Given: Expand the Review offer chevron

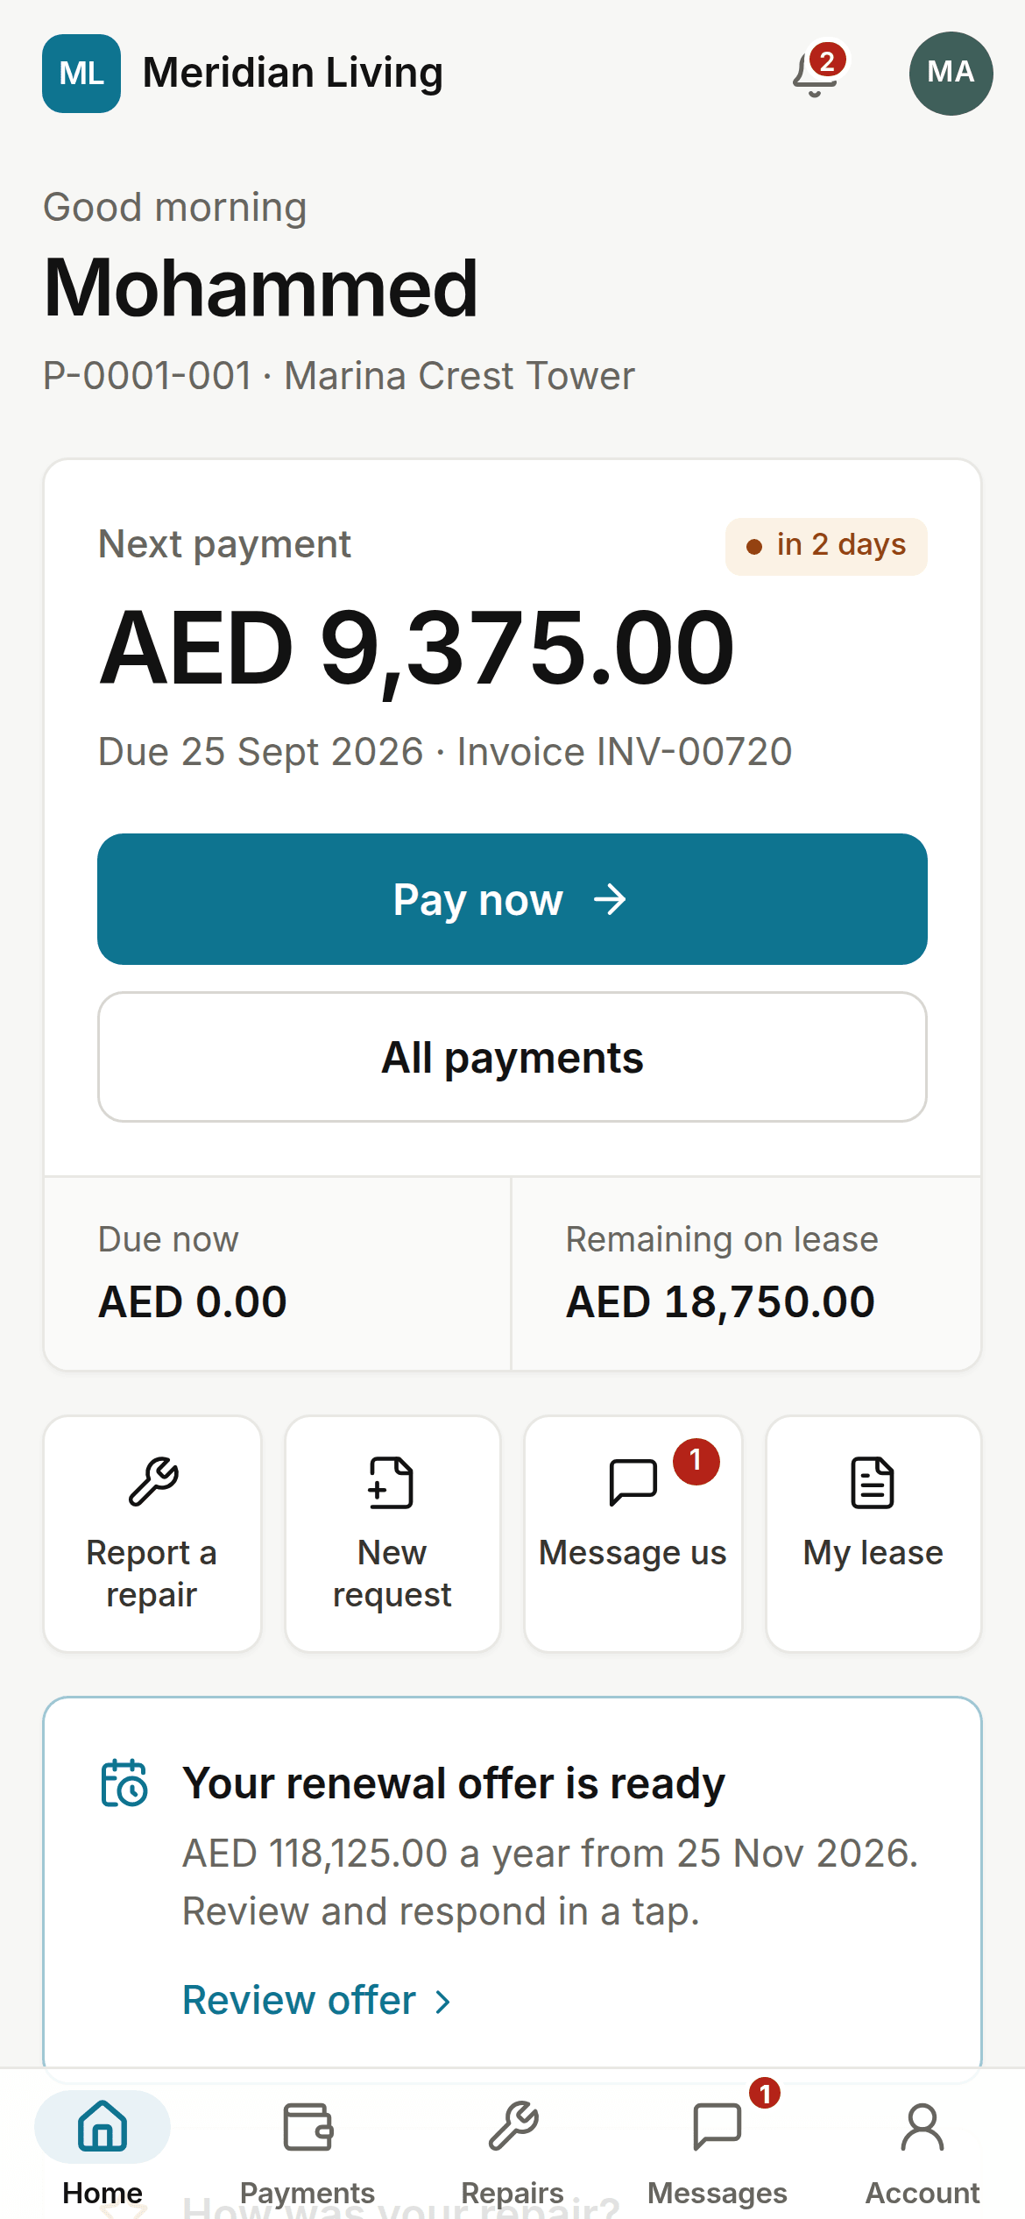Looking at the screenshot, I should (x=442, y=2002).
